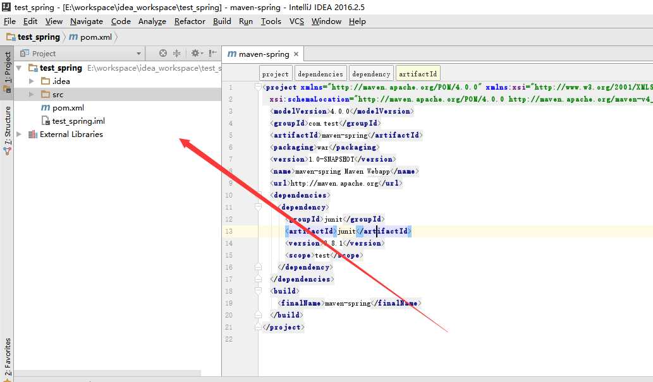Open the Refactor menu
The width and height of the screenshot is (653, 382).
coord(190,21)
